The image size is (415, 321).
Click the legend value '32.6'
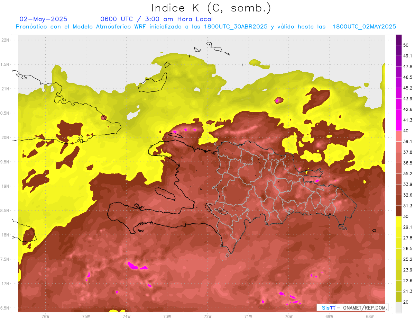coord(408,195)
